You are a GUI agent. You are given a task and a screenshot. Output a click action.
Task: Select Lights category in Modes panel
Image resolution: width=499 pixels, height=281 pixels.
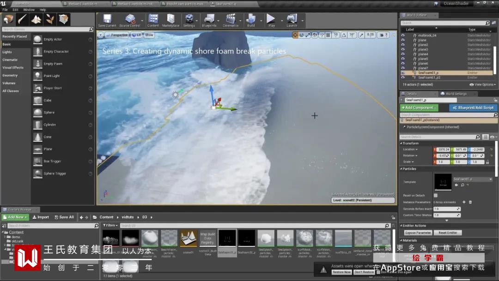[7, 52]
